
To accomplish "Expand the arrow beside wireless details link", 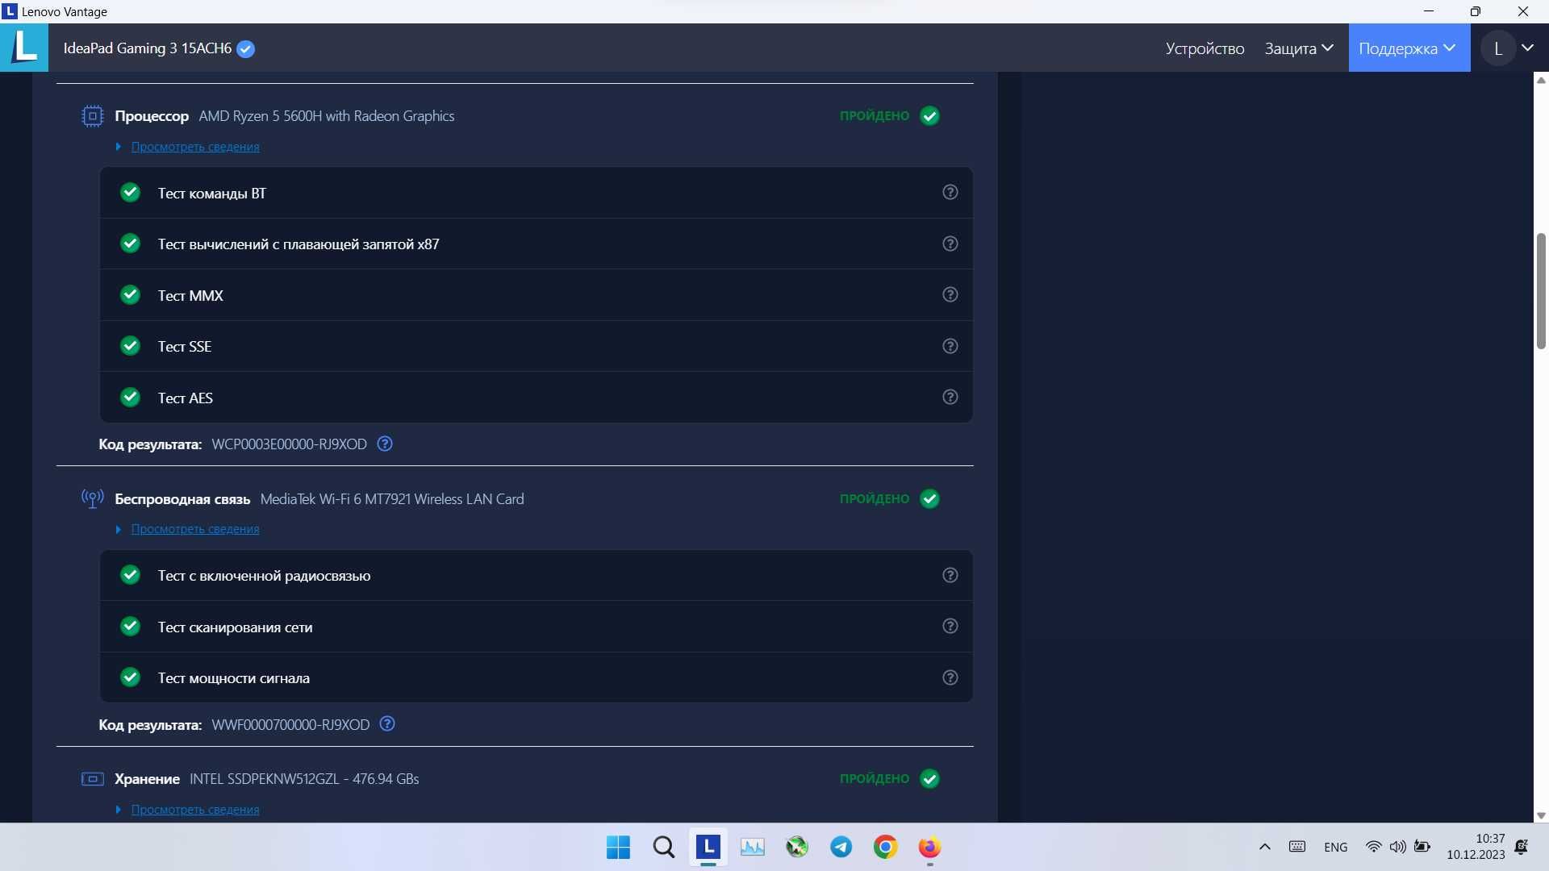I will coord(119,529).
